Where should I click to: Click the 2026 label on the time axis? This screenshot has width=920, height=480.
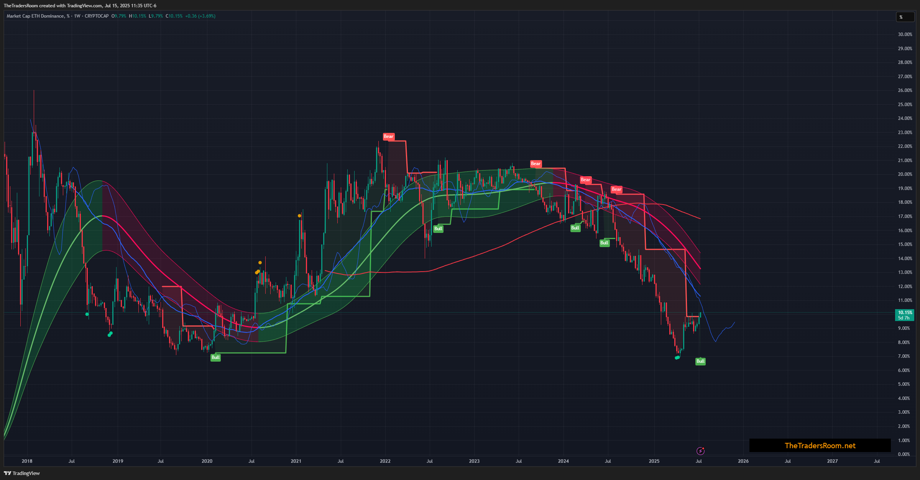point(743,461)
